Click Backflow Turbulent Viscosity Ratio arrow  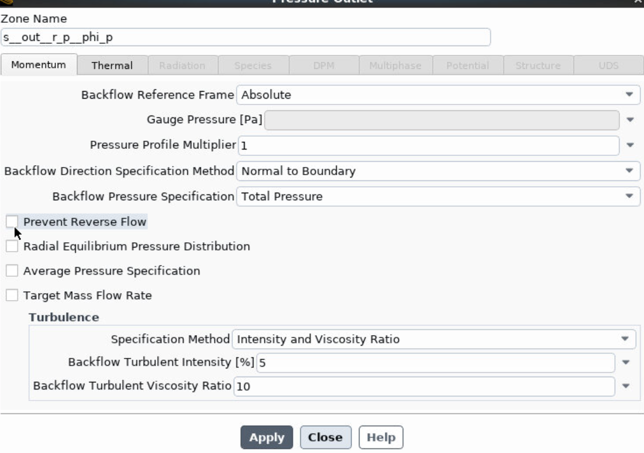tap(626, 386)
